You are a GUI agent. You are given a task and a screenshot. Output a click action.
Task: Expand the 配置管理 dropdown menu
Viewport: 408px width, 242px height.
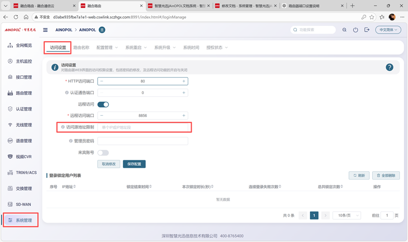tap(107, 48)
